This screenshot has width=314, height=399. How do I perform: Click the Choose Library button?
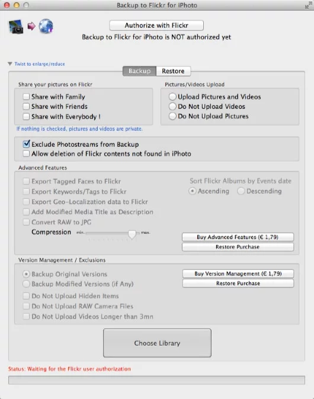157,343
